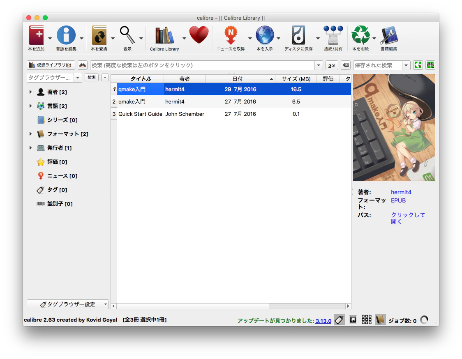
Task: Click the qmake入門 cover thumbnail
Action: (x=394, y=127)
